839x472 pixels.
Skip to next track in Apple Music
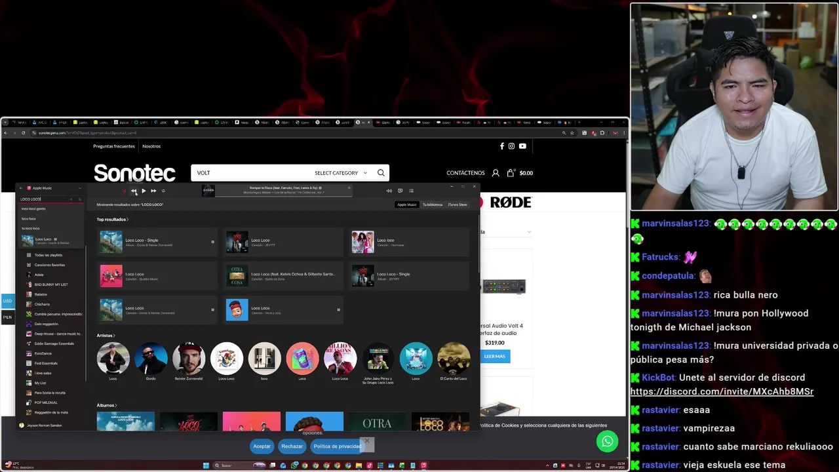point(153,191)
